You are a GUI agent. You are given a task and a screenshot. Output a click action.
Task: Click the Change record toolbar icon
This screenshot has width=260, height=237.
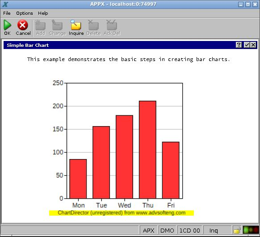(x=57, y=25)
